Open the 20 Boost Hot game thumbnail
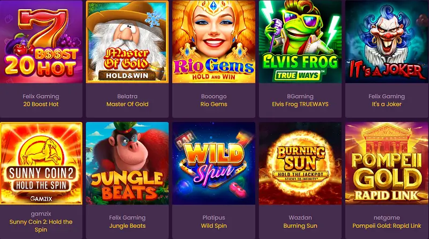 [41, 42]
